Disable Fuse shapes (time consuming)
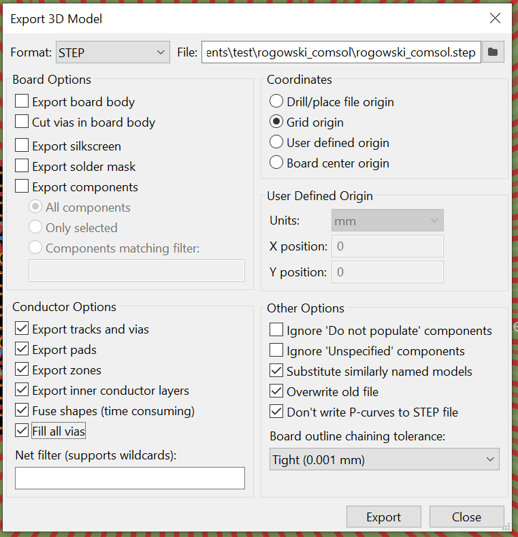The height and width of the screenshot is (537, 518). (22, 411)
